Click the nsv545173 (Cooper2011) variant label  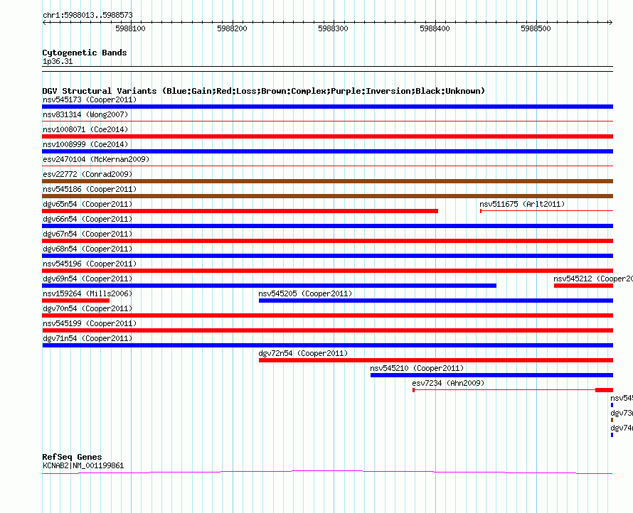click(90, 99)
